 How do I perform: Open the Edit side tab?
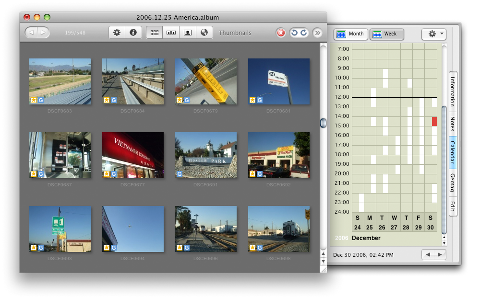pos(453,206)
